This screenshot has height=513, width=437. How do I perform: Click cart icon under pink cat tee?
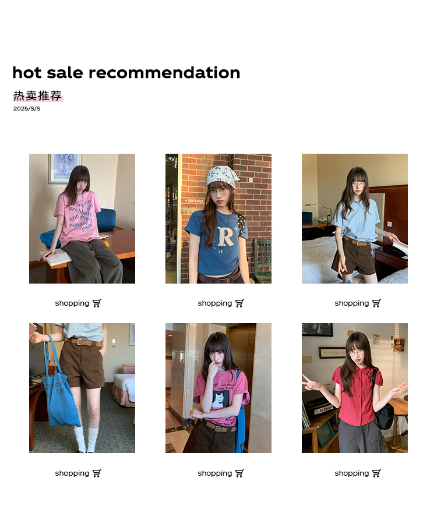239,473
